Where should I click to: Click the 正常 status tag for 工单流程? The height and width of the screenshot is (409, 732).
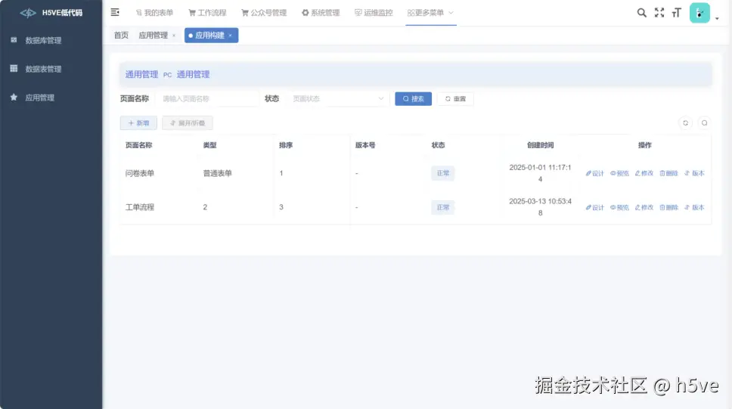click(442, 207)
